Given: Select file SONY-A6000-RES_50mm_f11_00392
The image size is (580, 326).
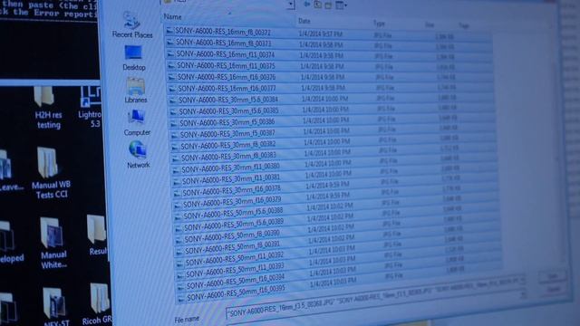Looking at the screenshot, I should click(235, 259).
